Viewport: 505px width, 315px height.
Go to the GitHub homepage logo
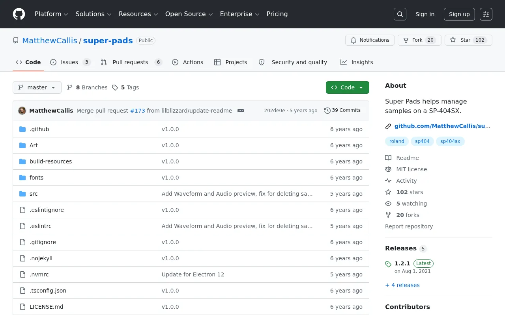19,14
